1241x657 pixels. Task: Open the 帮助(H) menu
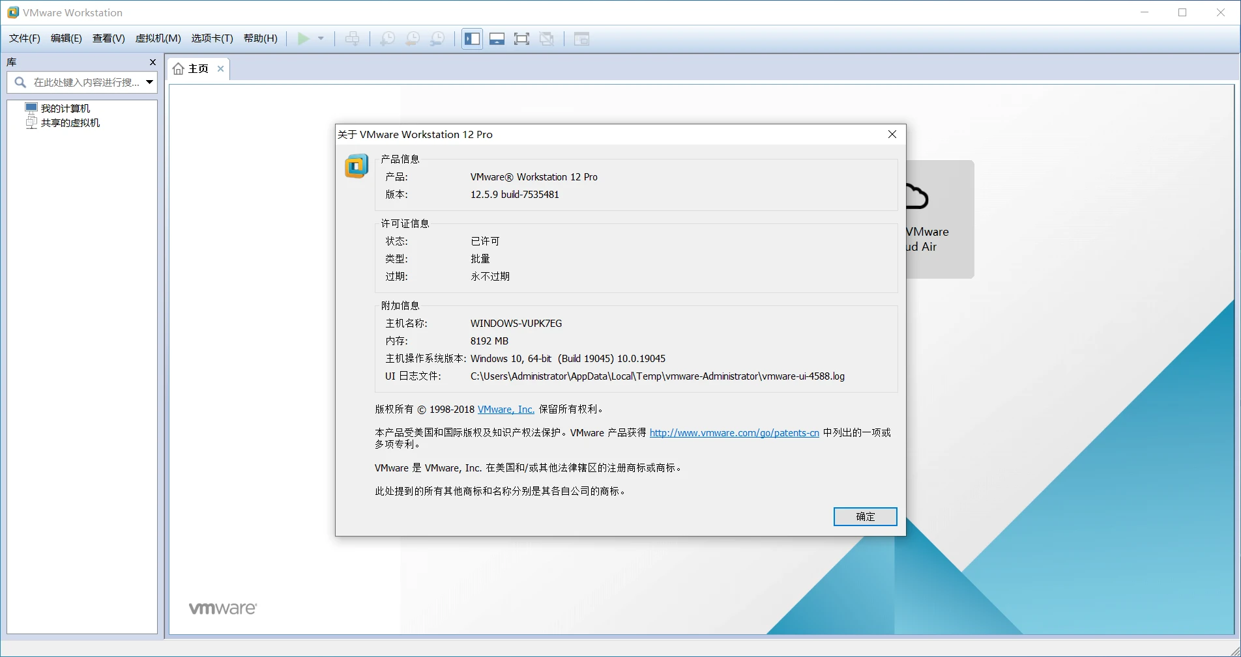(260, 38)
